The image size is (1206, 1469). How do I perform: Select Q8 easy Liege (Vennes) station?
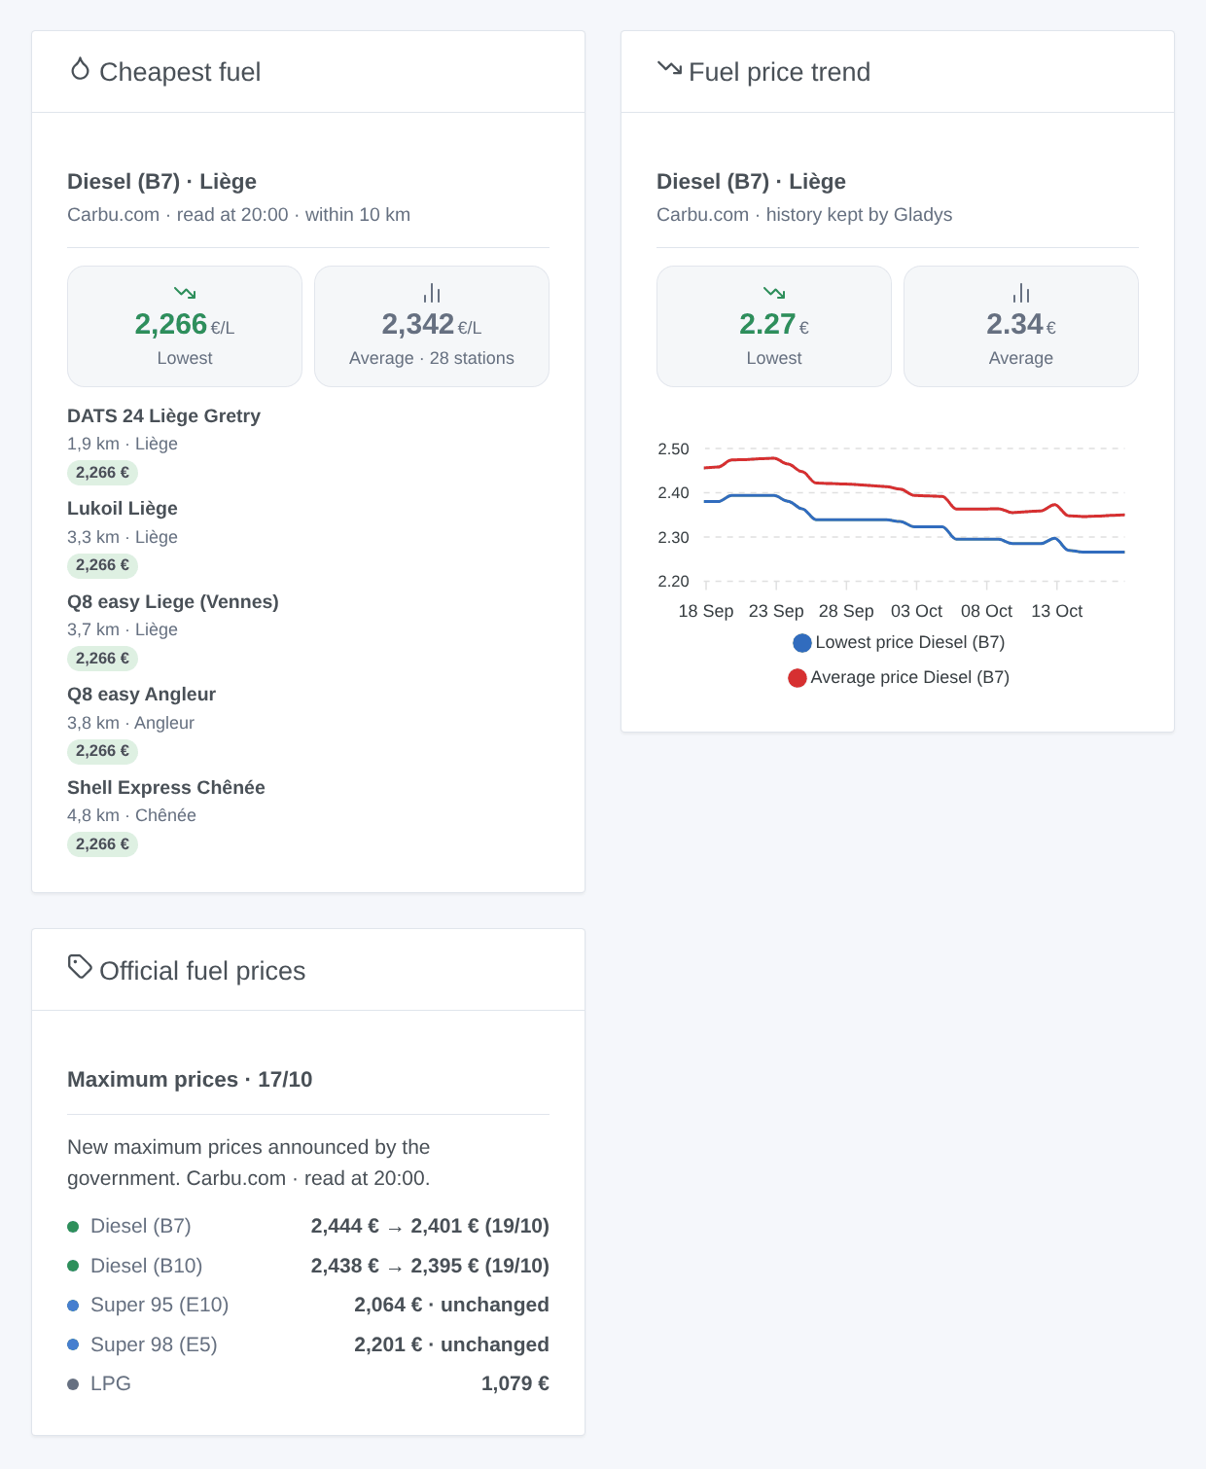pyautogui.click(x=173, y=601)
